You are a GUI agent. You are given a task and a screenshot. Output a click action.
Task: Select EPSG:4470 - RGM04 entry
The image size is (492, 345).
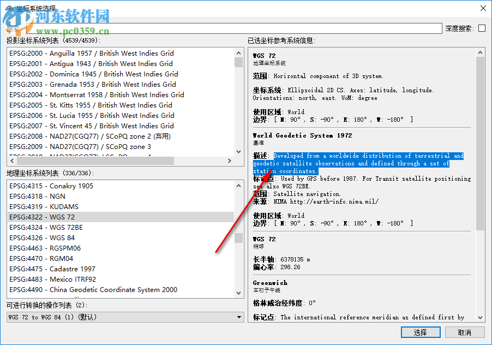pos(121,258)
